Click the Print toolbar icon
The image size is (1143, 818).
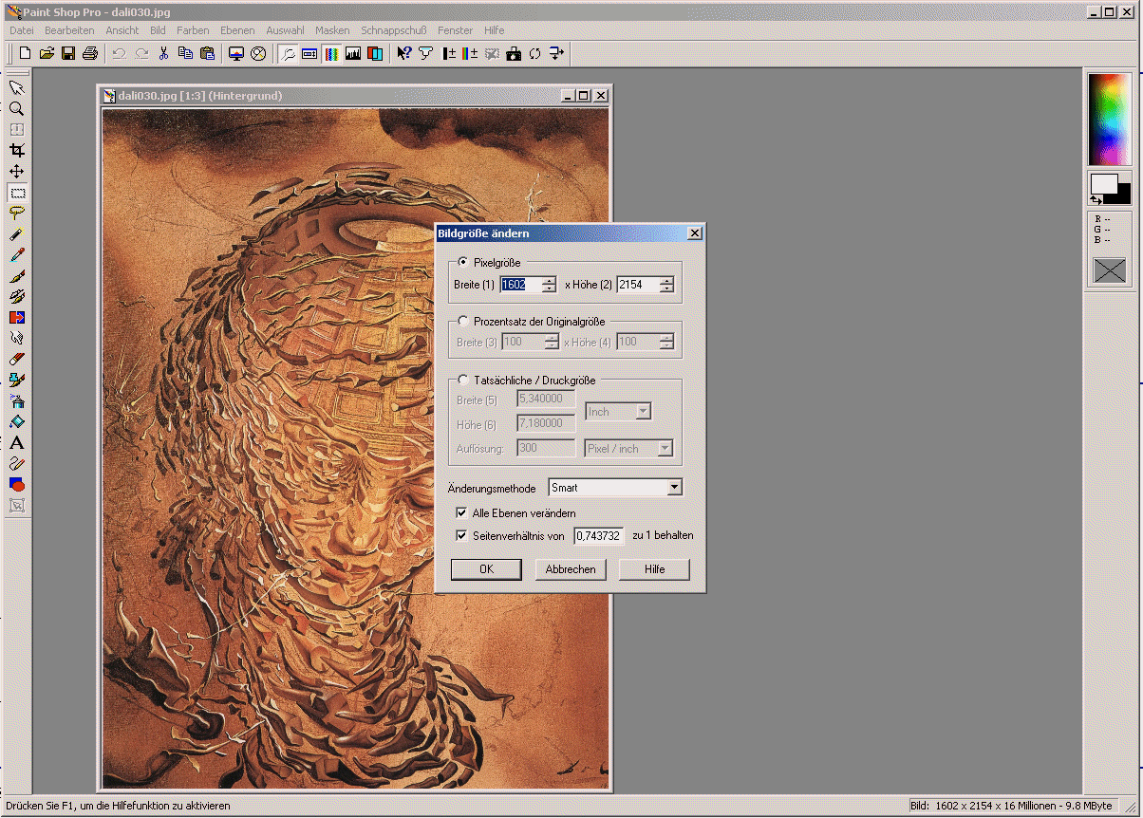[90, 53]
